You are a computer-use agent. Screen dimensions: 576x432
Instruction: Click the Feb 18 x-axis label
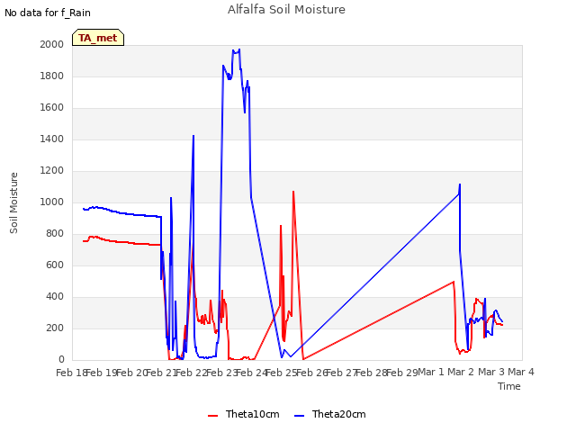click(x=71, y=373)
